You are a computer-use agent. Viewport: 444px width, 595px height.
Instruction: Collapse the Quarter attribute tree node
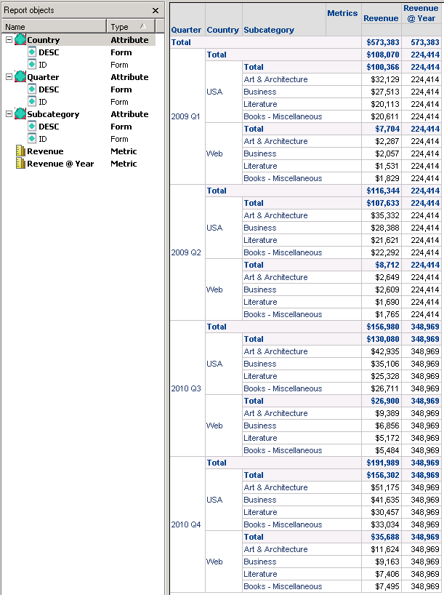[x=9, y=77]
